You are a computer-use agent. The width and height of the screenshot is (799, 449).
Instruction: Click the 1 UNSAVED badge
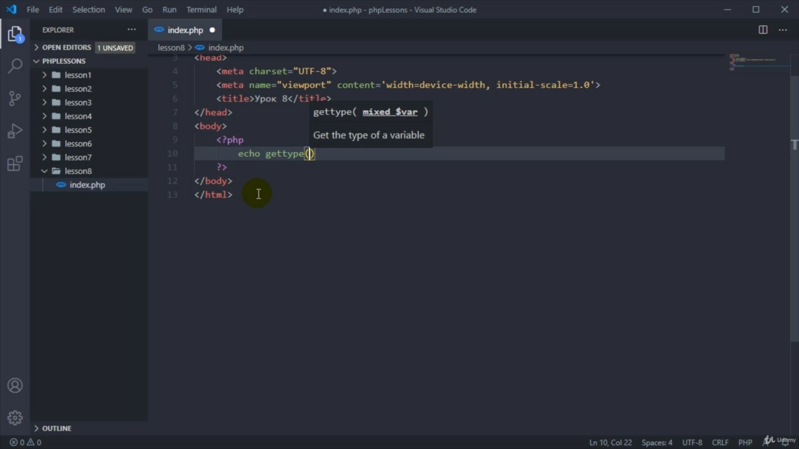(115, 47)
